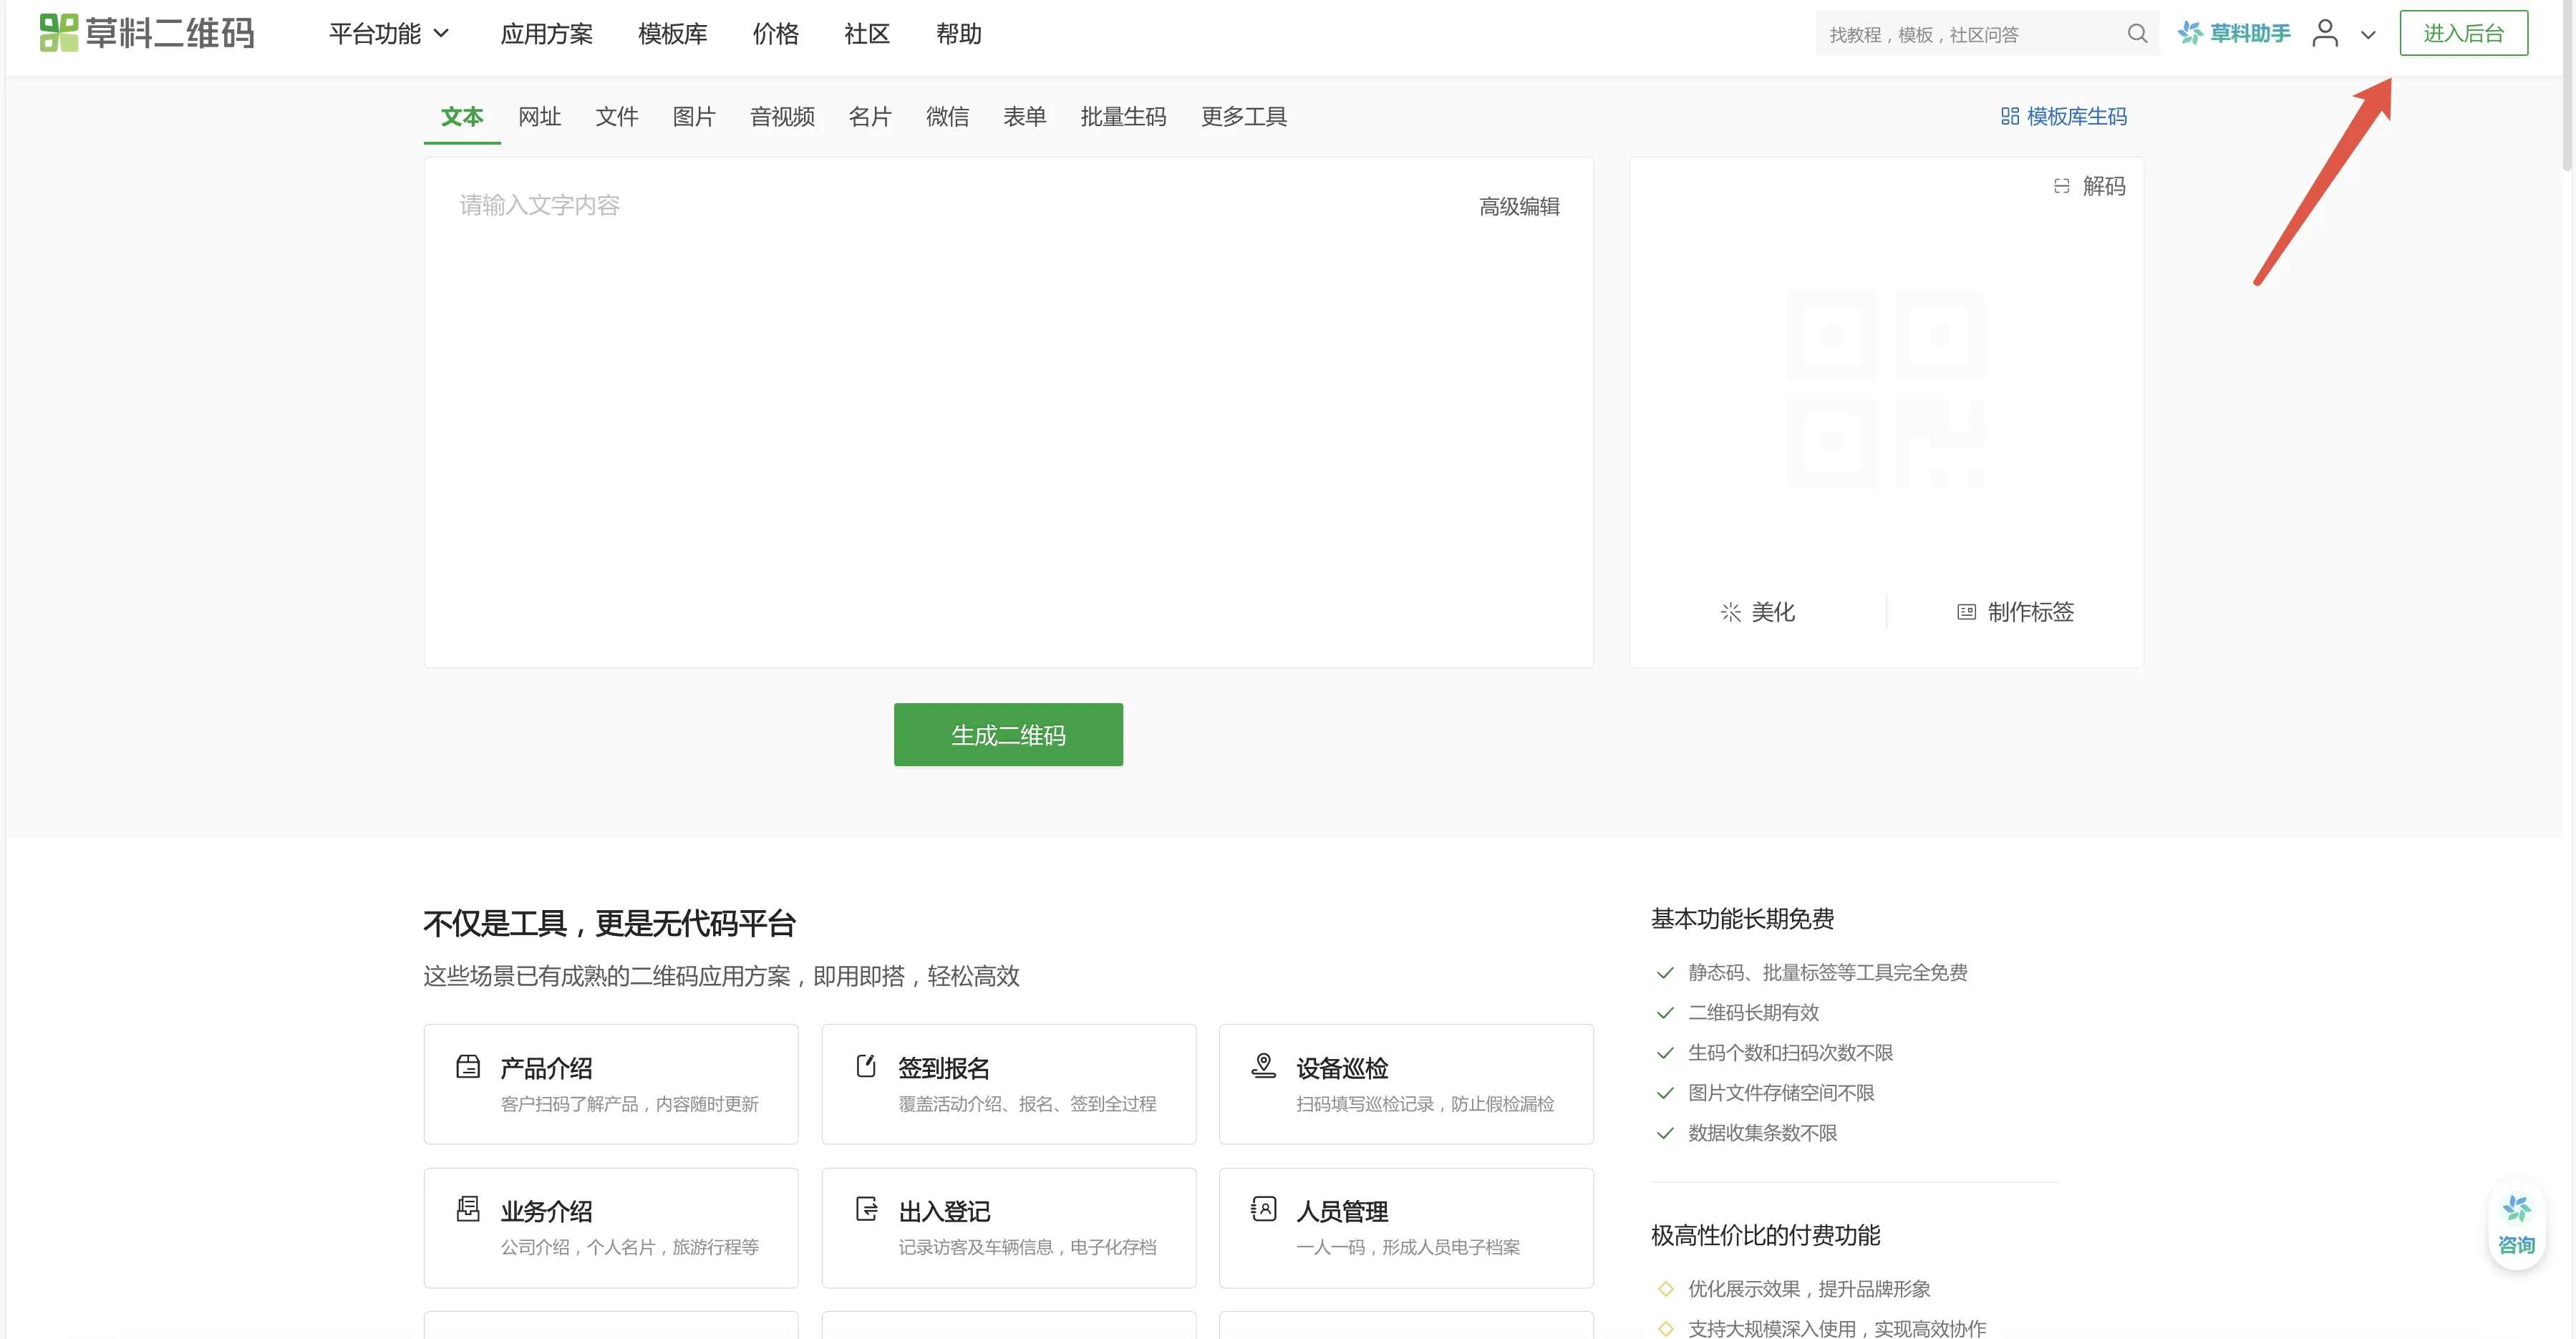Viewport: 2576px width, 1339px height.
Task: Open the 出入登记 solution card title
Action: [x=944, y=1211]
